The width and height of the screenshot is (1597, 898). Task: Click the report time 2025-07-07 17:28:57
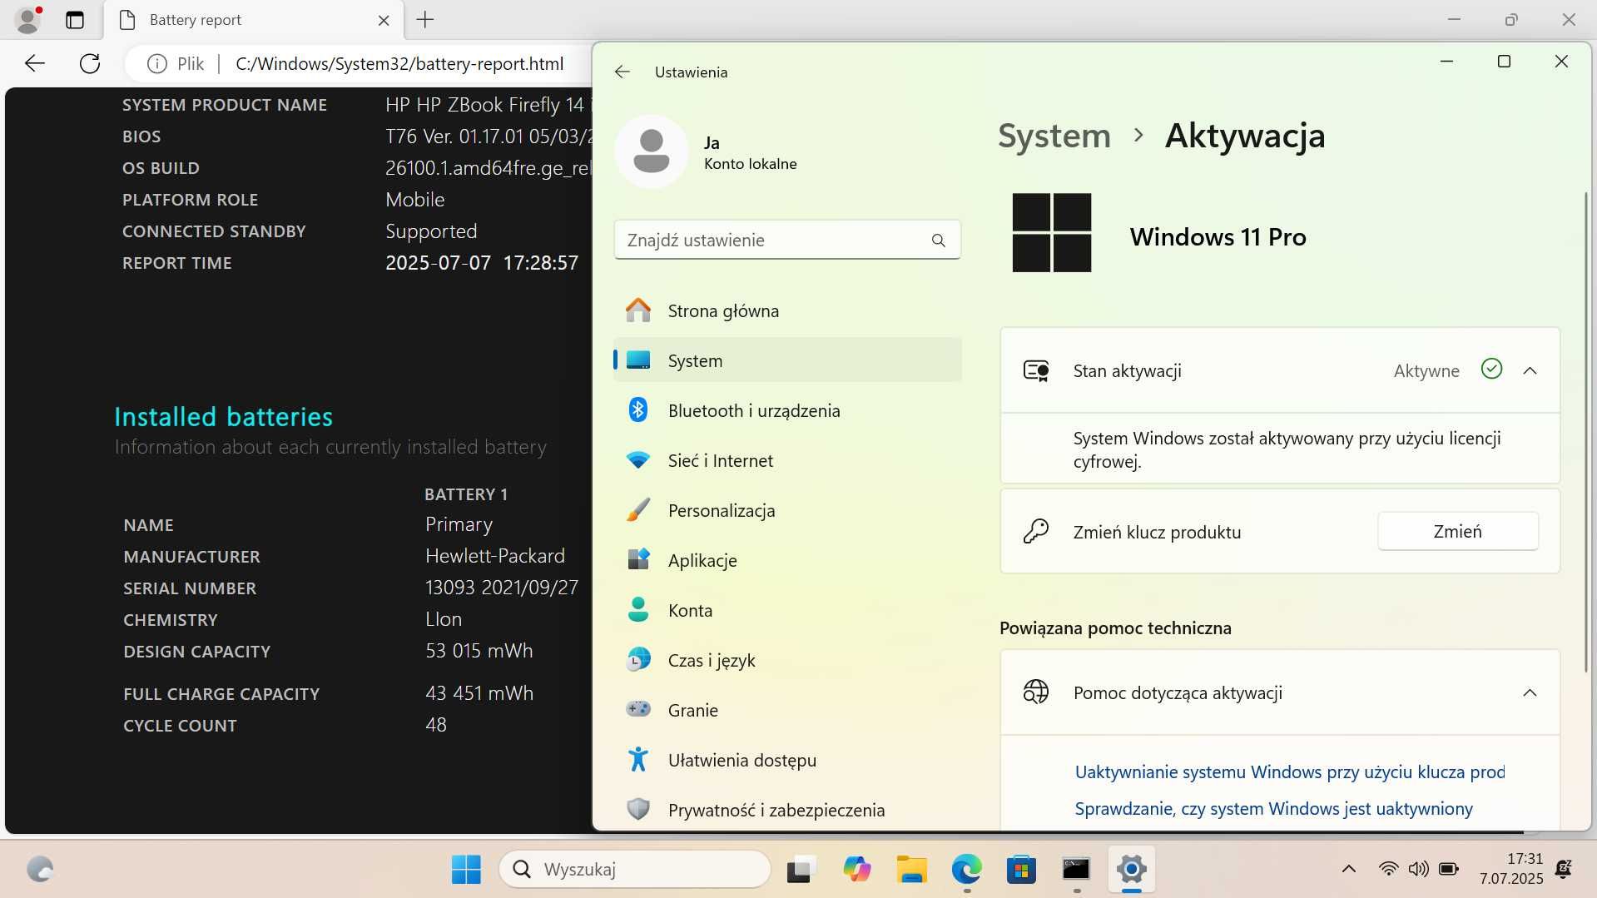[482, 263]
